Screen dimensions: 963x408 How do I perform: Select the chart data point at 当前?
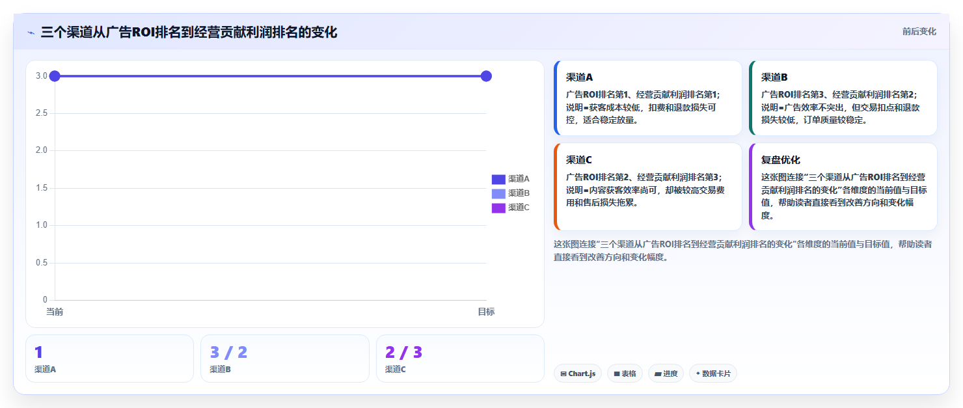[x=55, y=76]
